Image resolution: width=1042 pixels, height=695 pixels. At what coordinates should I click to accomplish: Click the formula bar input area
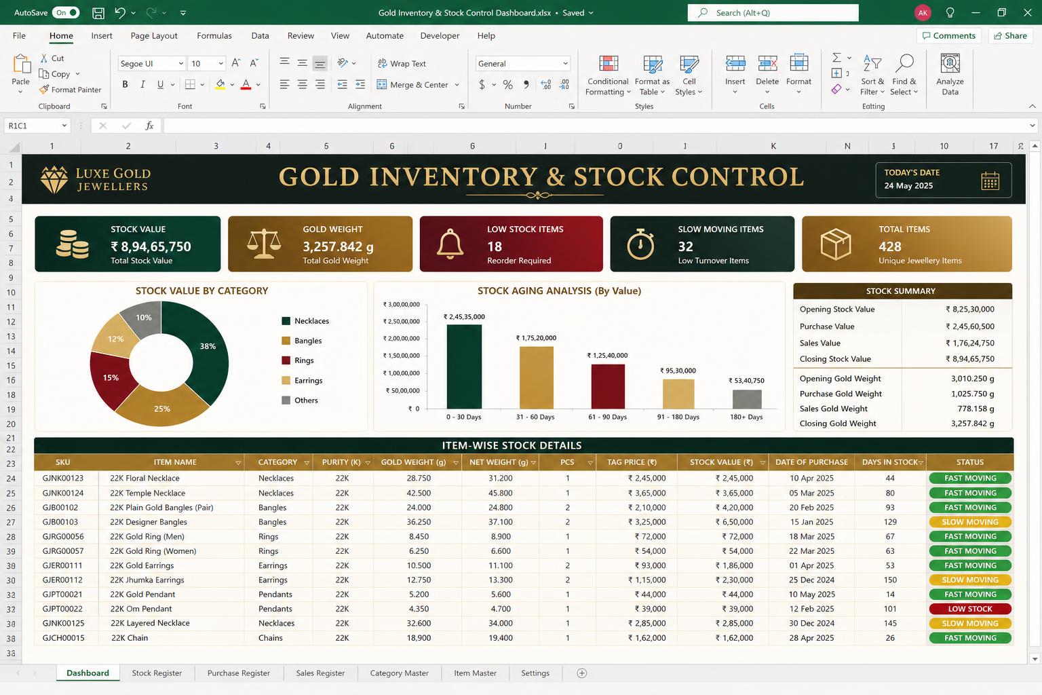point(595,126)
